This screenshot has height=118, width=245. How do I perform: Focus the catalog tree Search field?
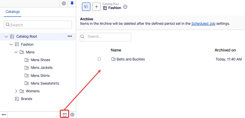[38, 25]
